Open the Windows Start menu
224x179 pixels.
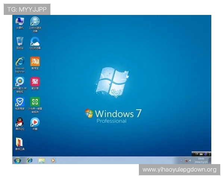tap(17, 160)
